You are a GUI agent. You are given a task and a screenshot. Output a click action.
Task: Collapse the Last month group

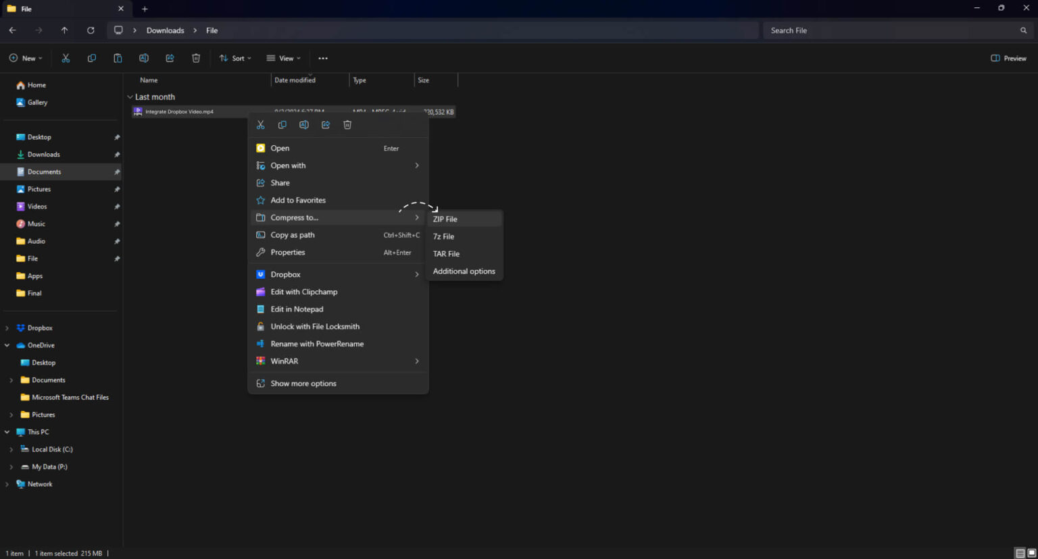point(130,97)
